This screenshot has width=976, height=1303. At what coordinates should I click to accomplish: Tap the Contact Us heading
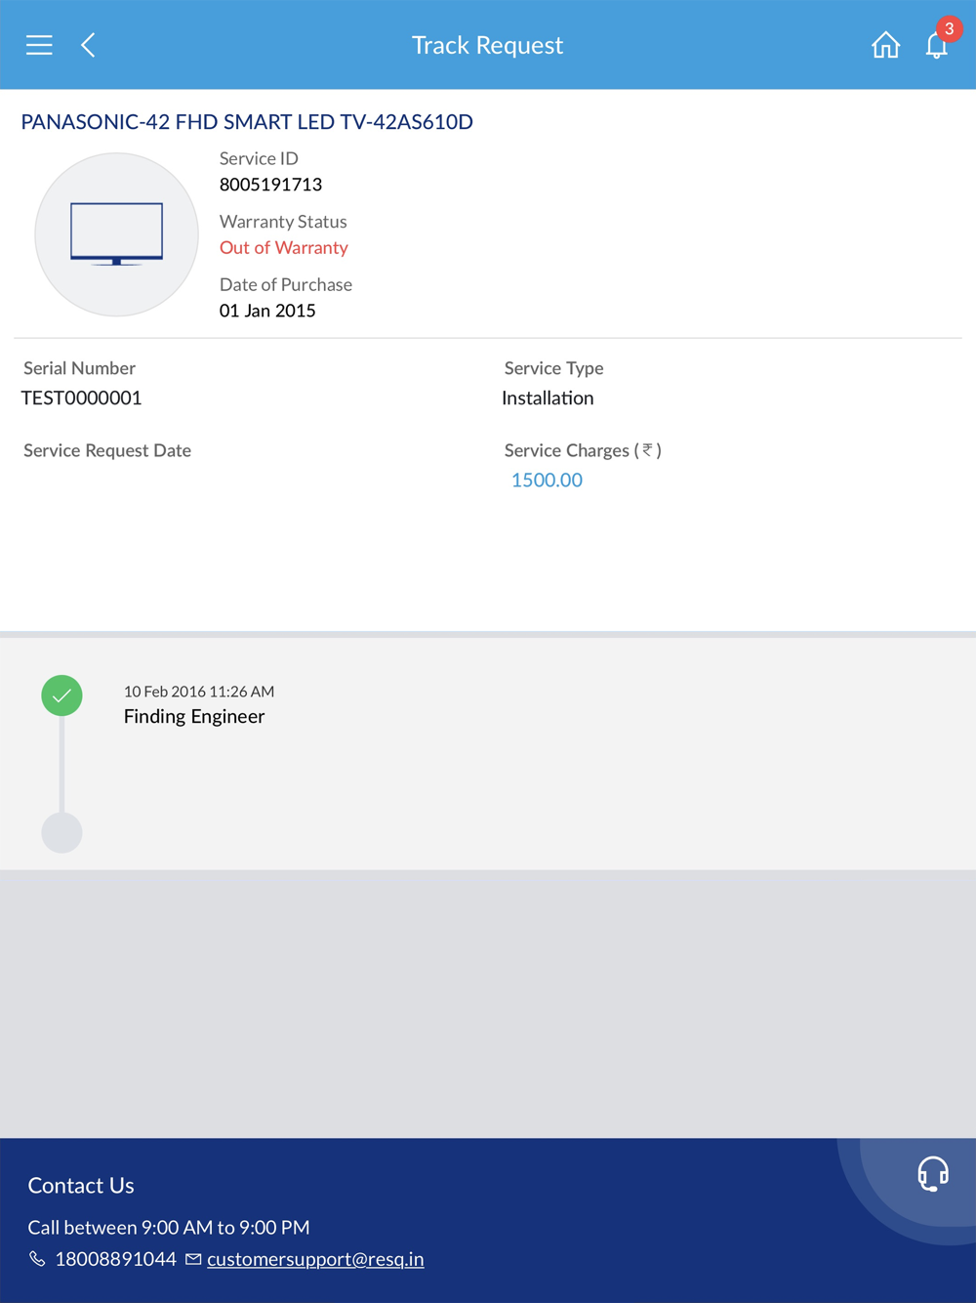(x=81, y=1185)
